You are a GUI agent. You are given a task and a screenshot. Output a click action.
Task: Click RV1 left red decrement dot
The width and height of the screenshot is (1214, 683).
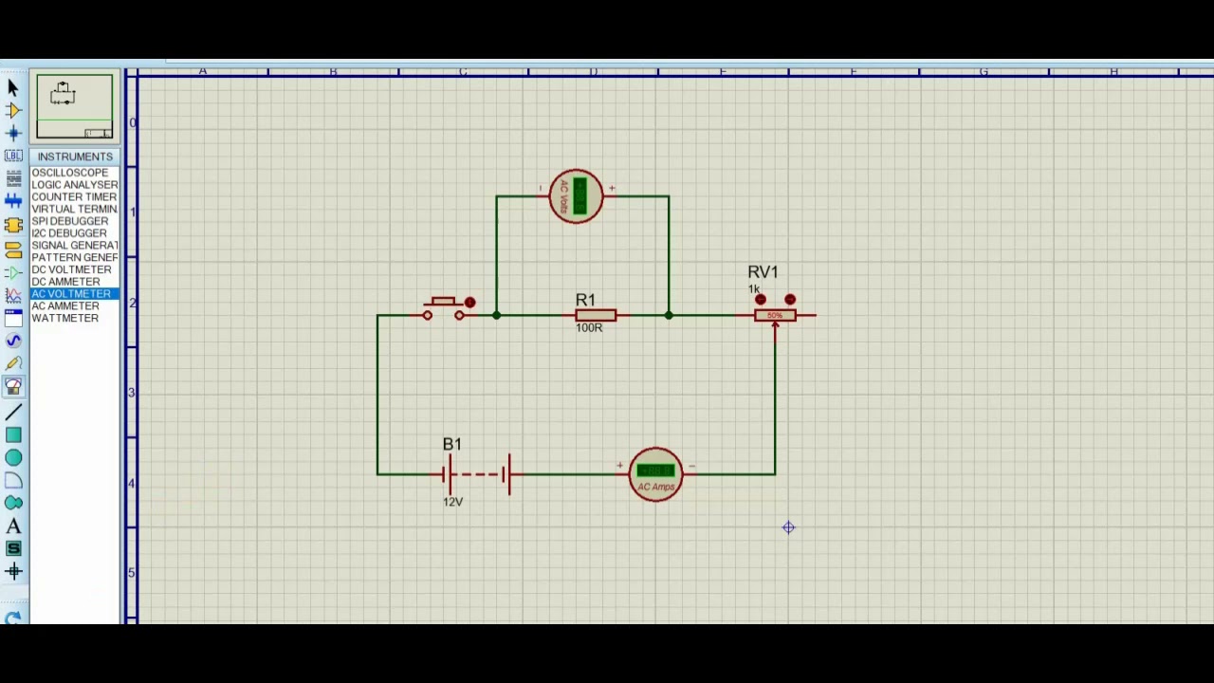pos(760,300)
